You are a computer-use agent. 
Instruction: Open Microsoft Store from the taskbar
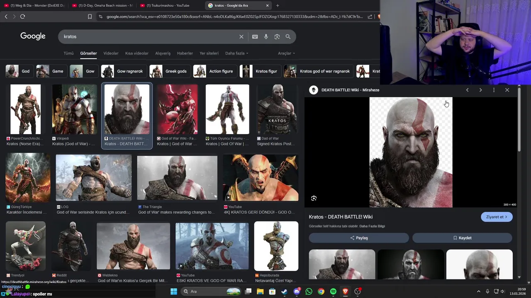(272, 291)
